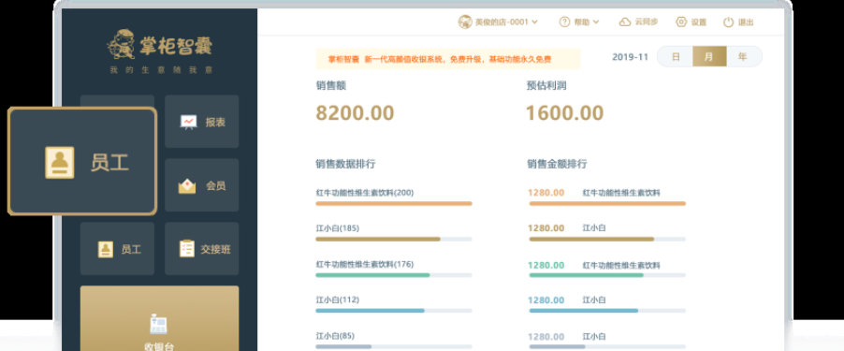Click the 销售额 heading
Viewport: 844px width, 351px height.
coord(330,85)
